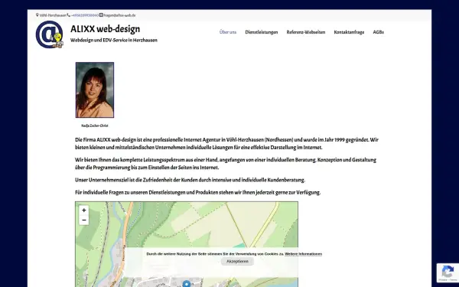Viewport: 459px width, 287px height.
Task: Click the sentence starting Unser Unternehmensziel
Action: point(190,180)
